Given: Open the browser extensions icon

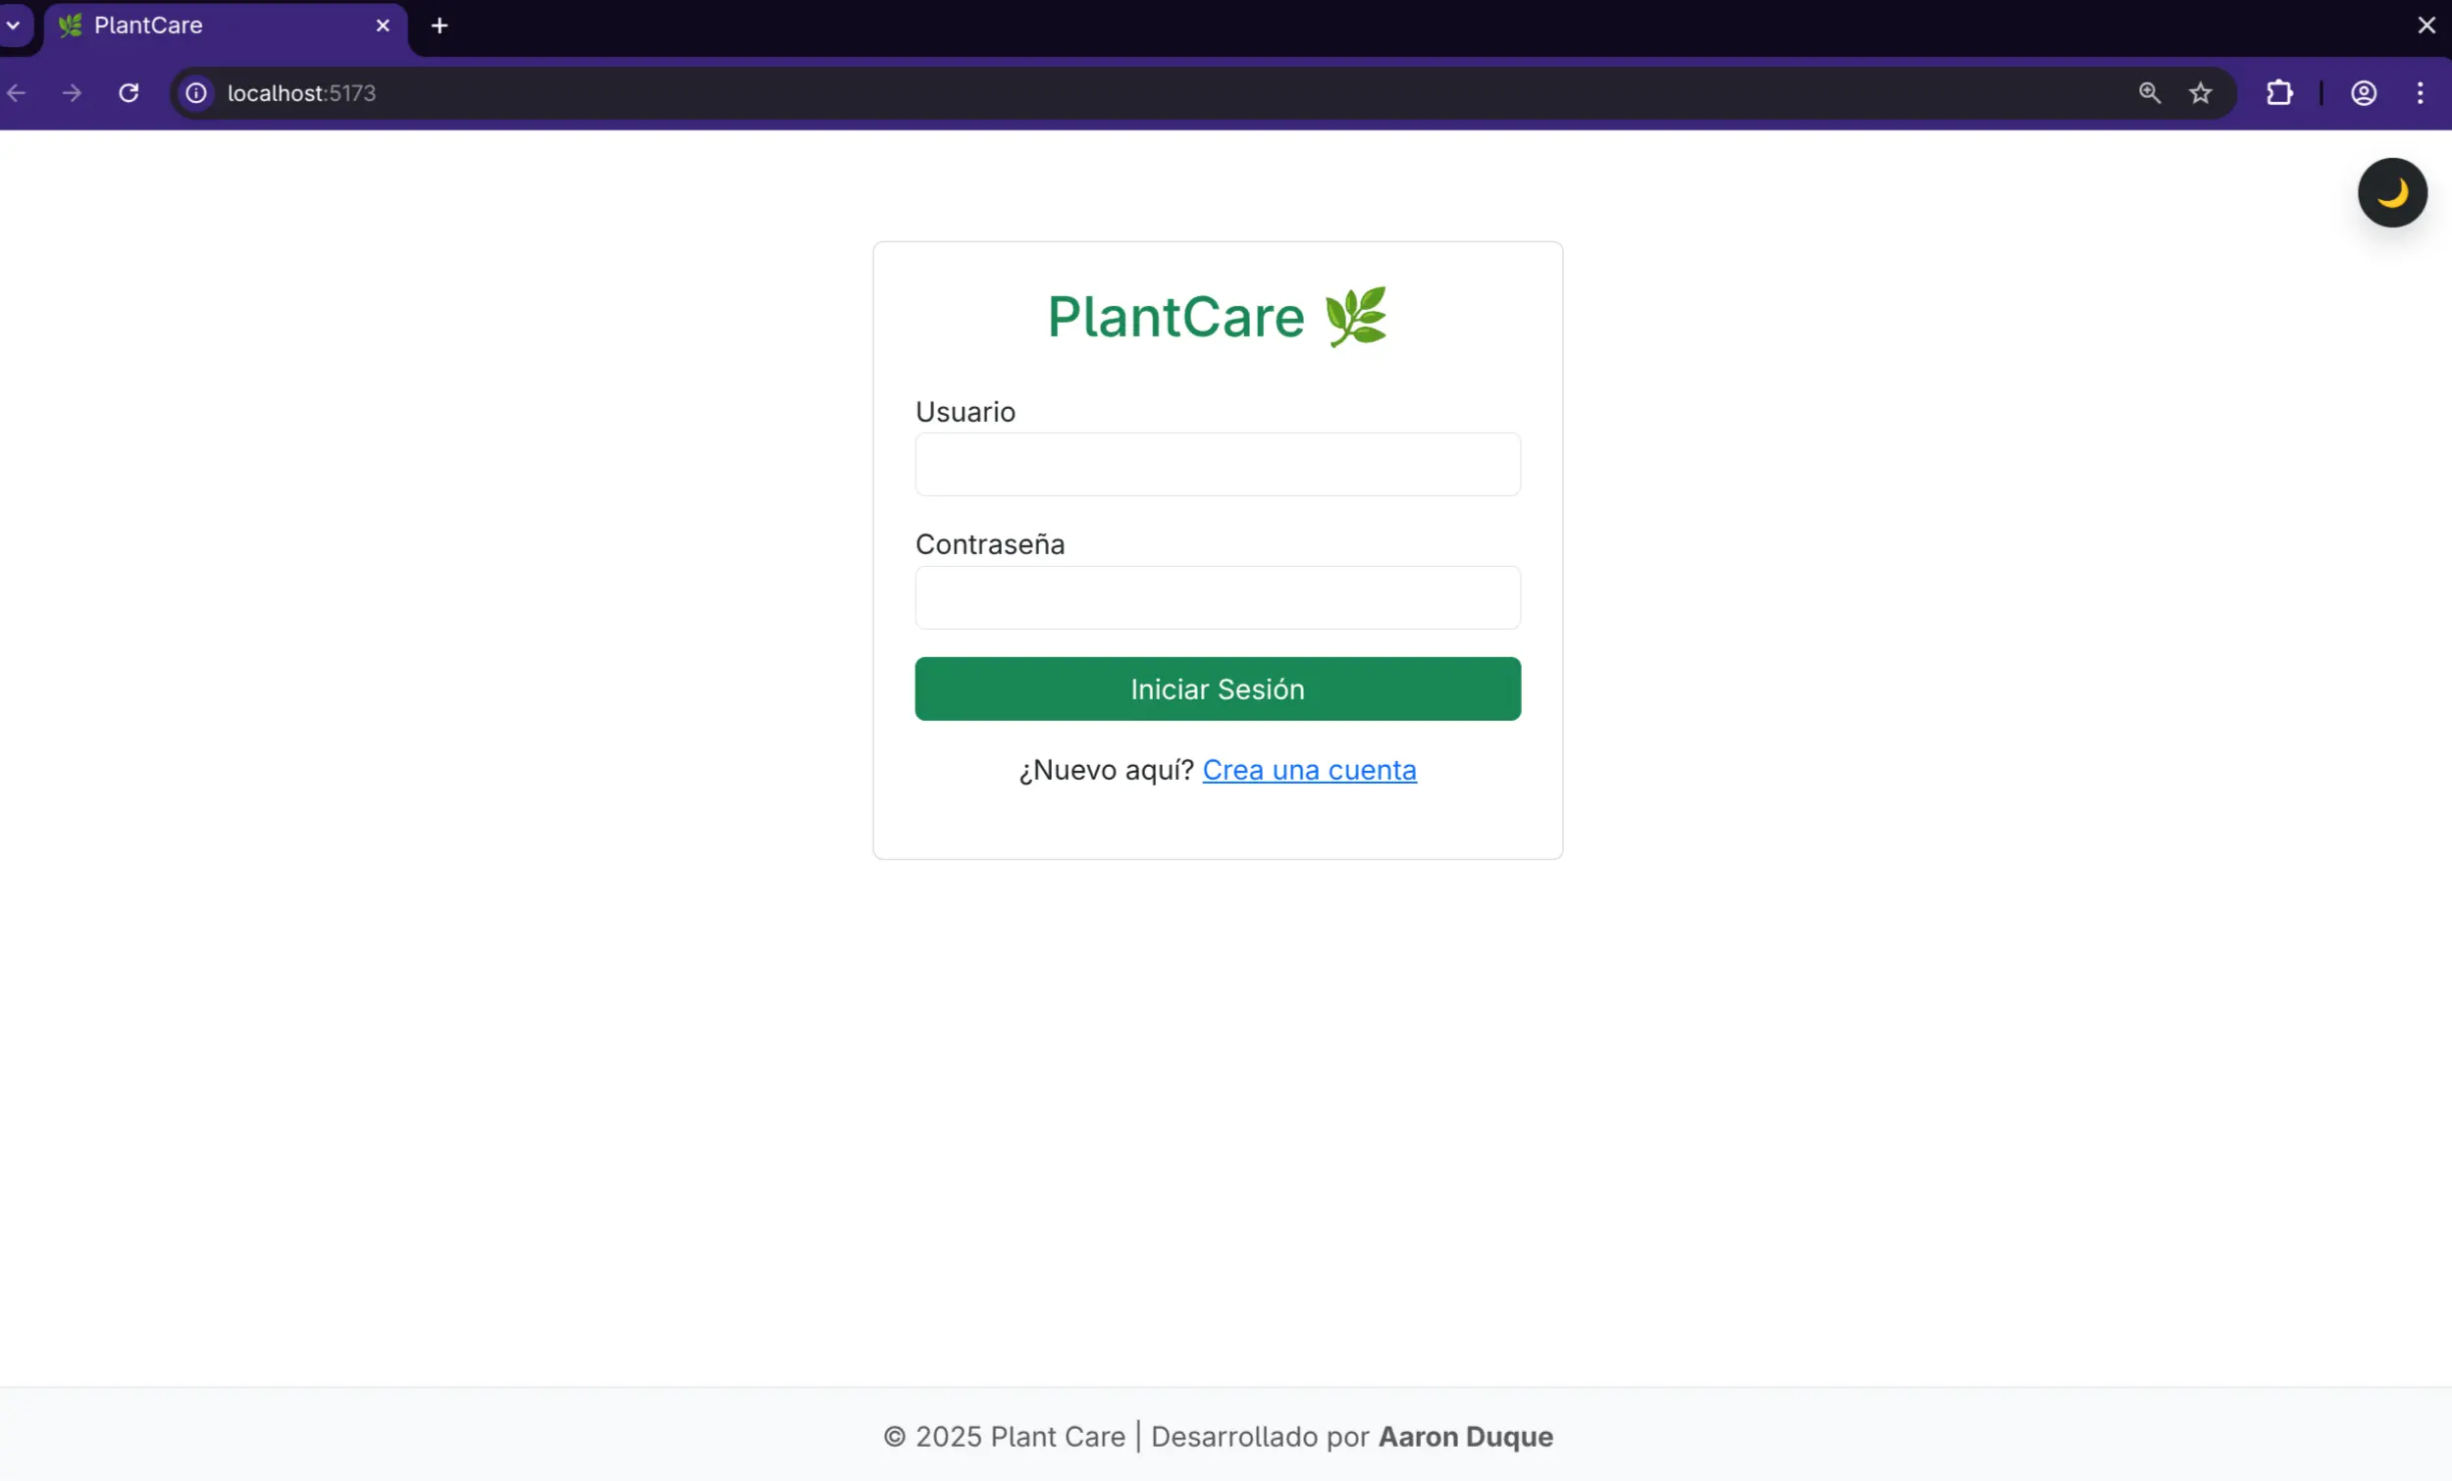Looking at the screenshot, I should pos(2279,92).
